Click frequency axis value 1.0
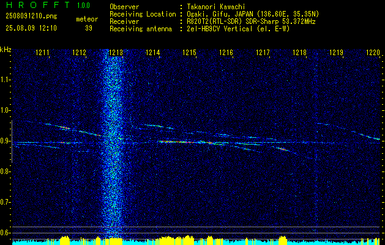This screenshot has height=245, width=385. click(x=4, y=110)
